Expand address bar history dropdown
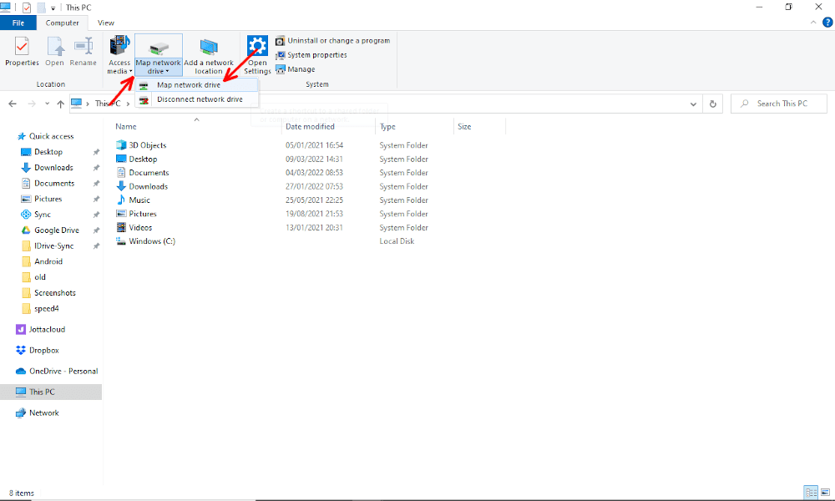Image resolution: width=835 pixels, height=501 pixels. click(x=693, y=104)
